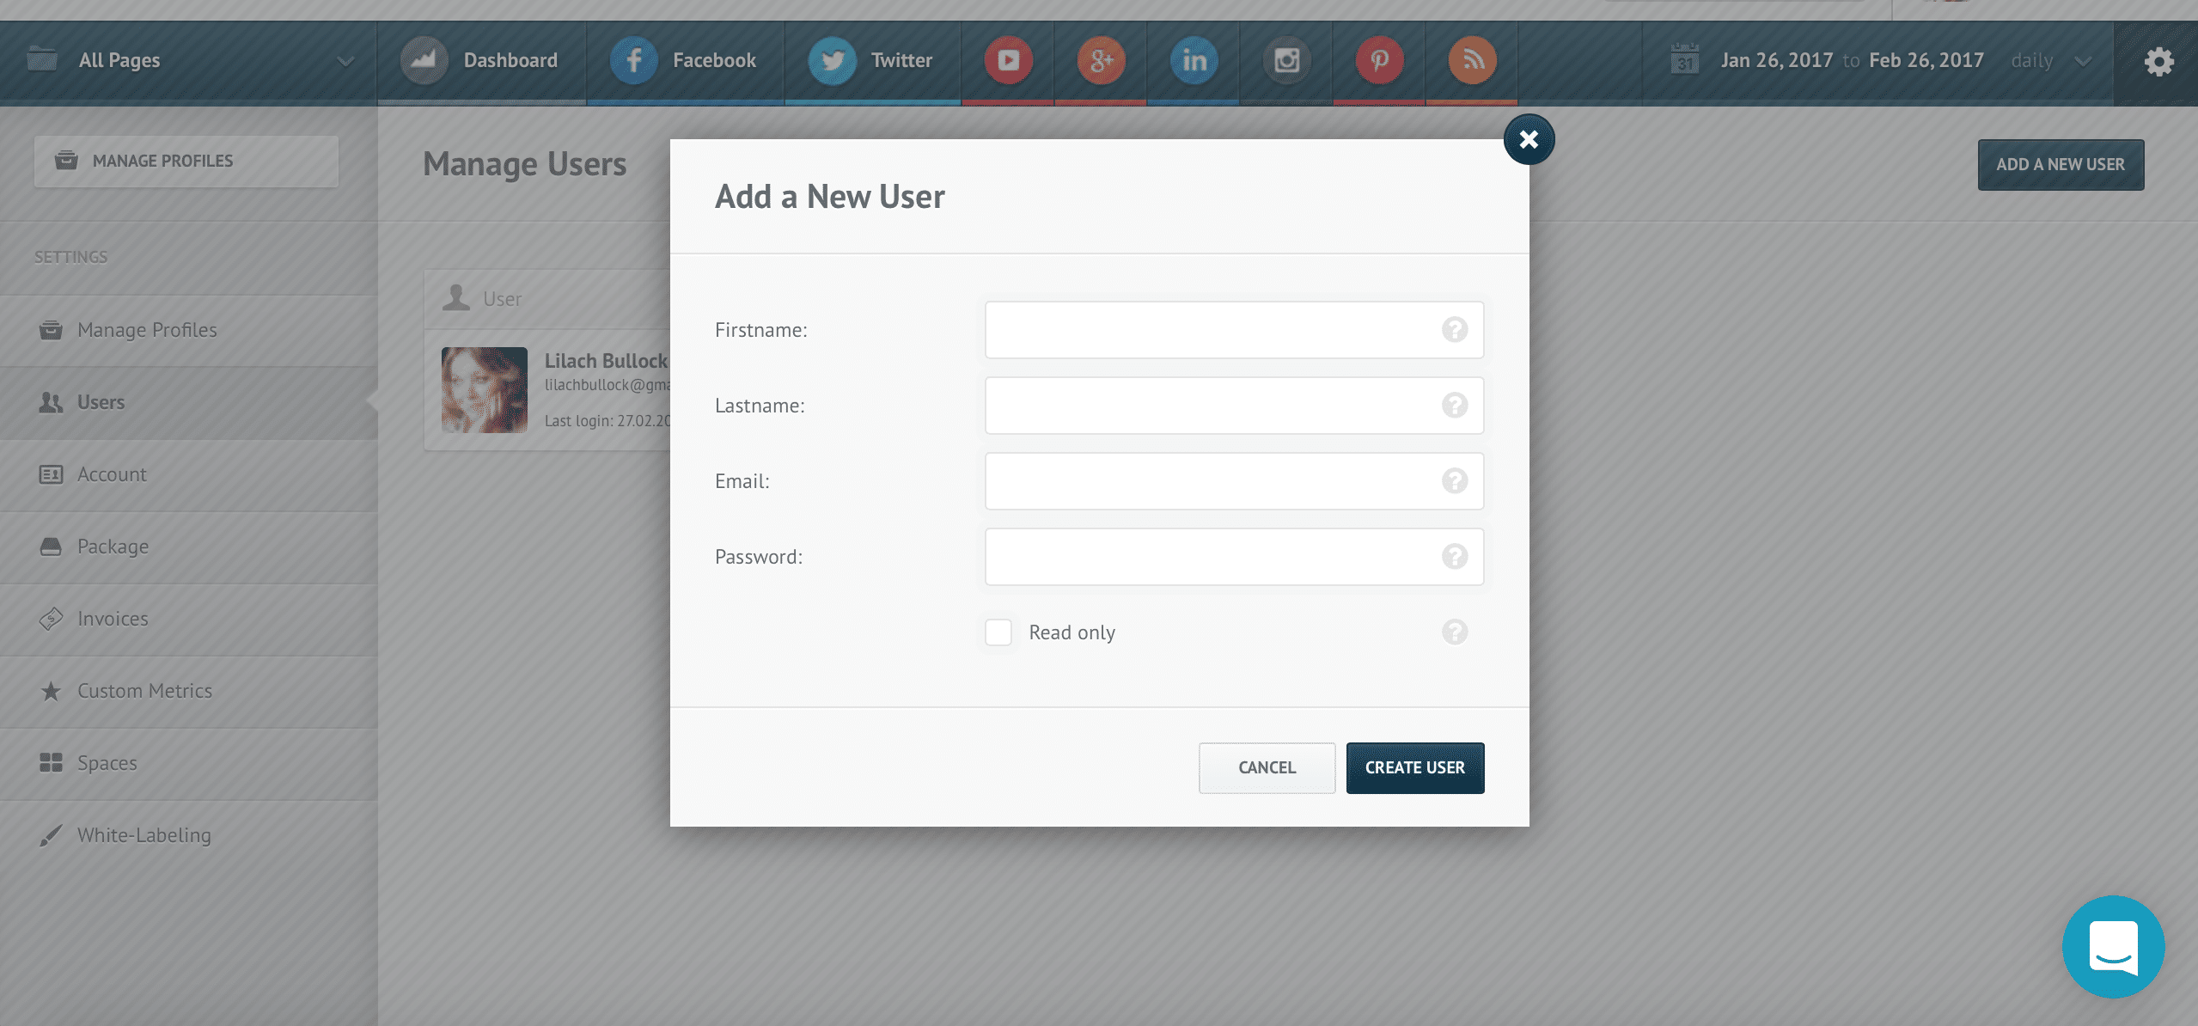Enable the Read only checkbox

pos(998,632)
